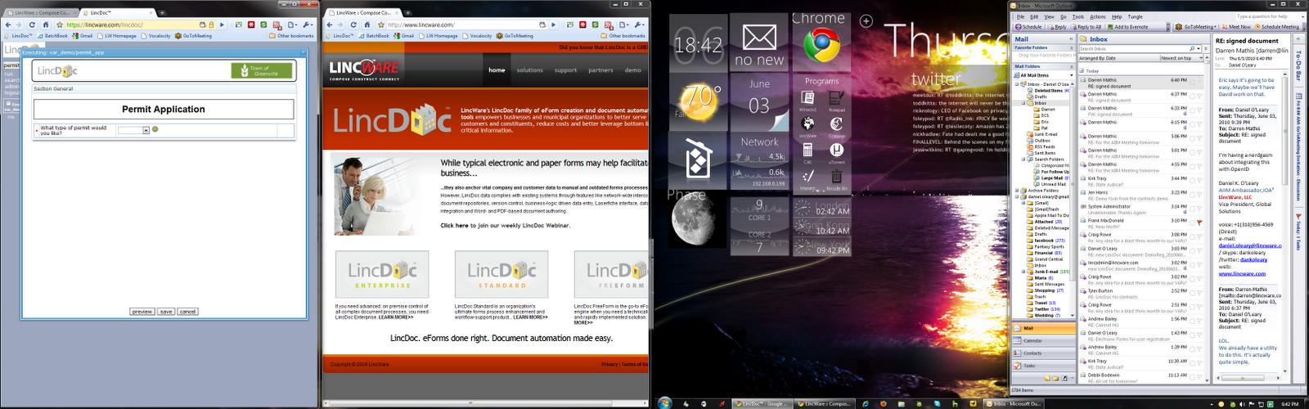Open the permit type dropdown

[x=133, y=130]
